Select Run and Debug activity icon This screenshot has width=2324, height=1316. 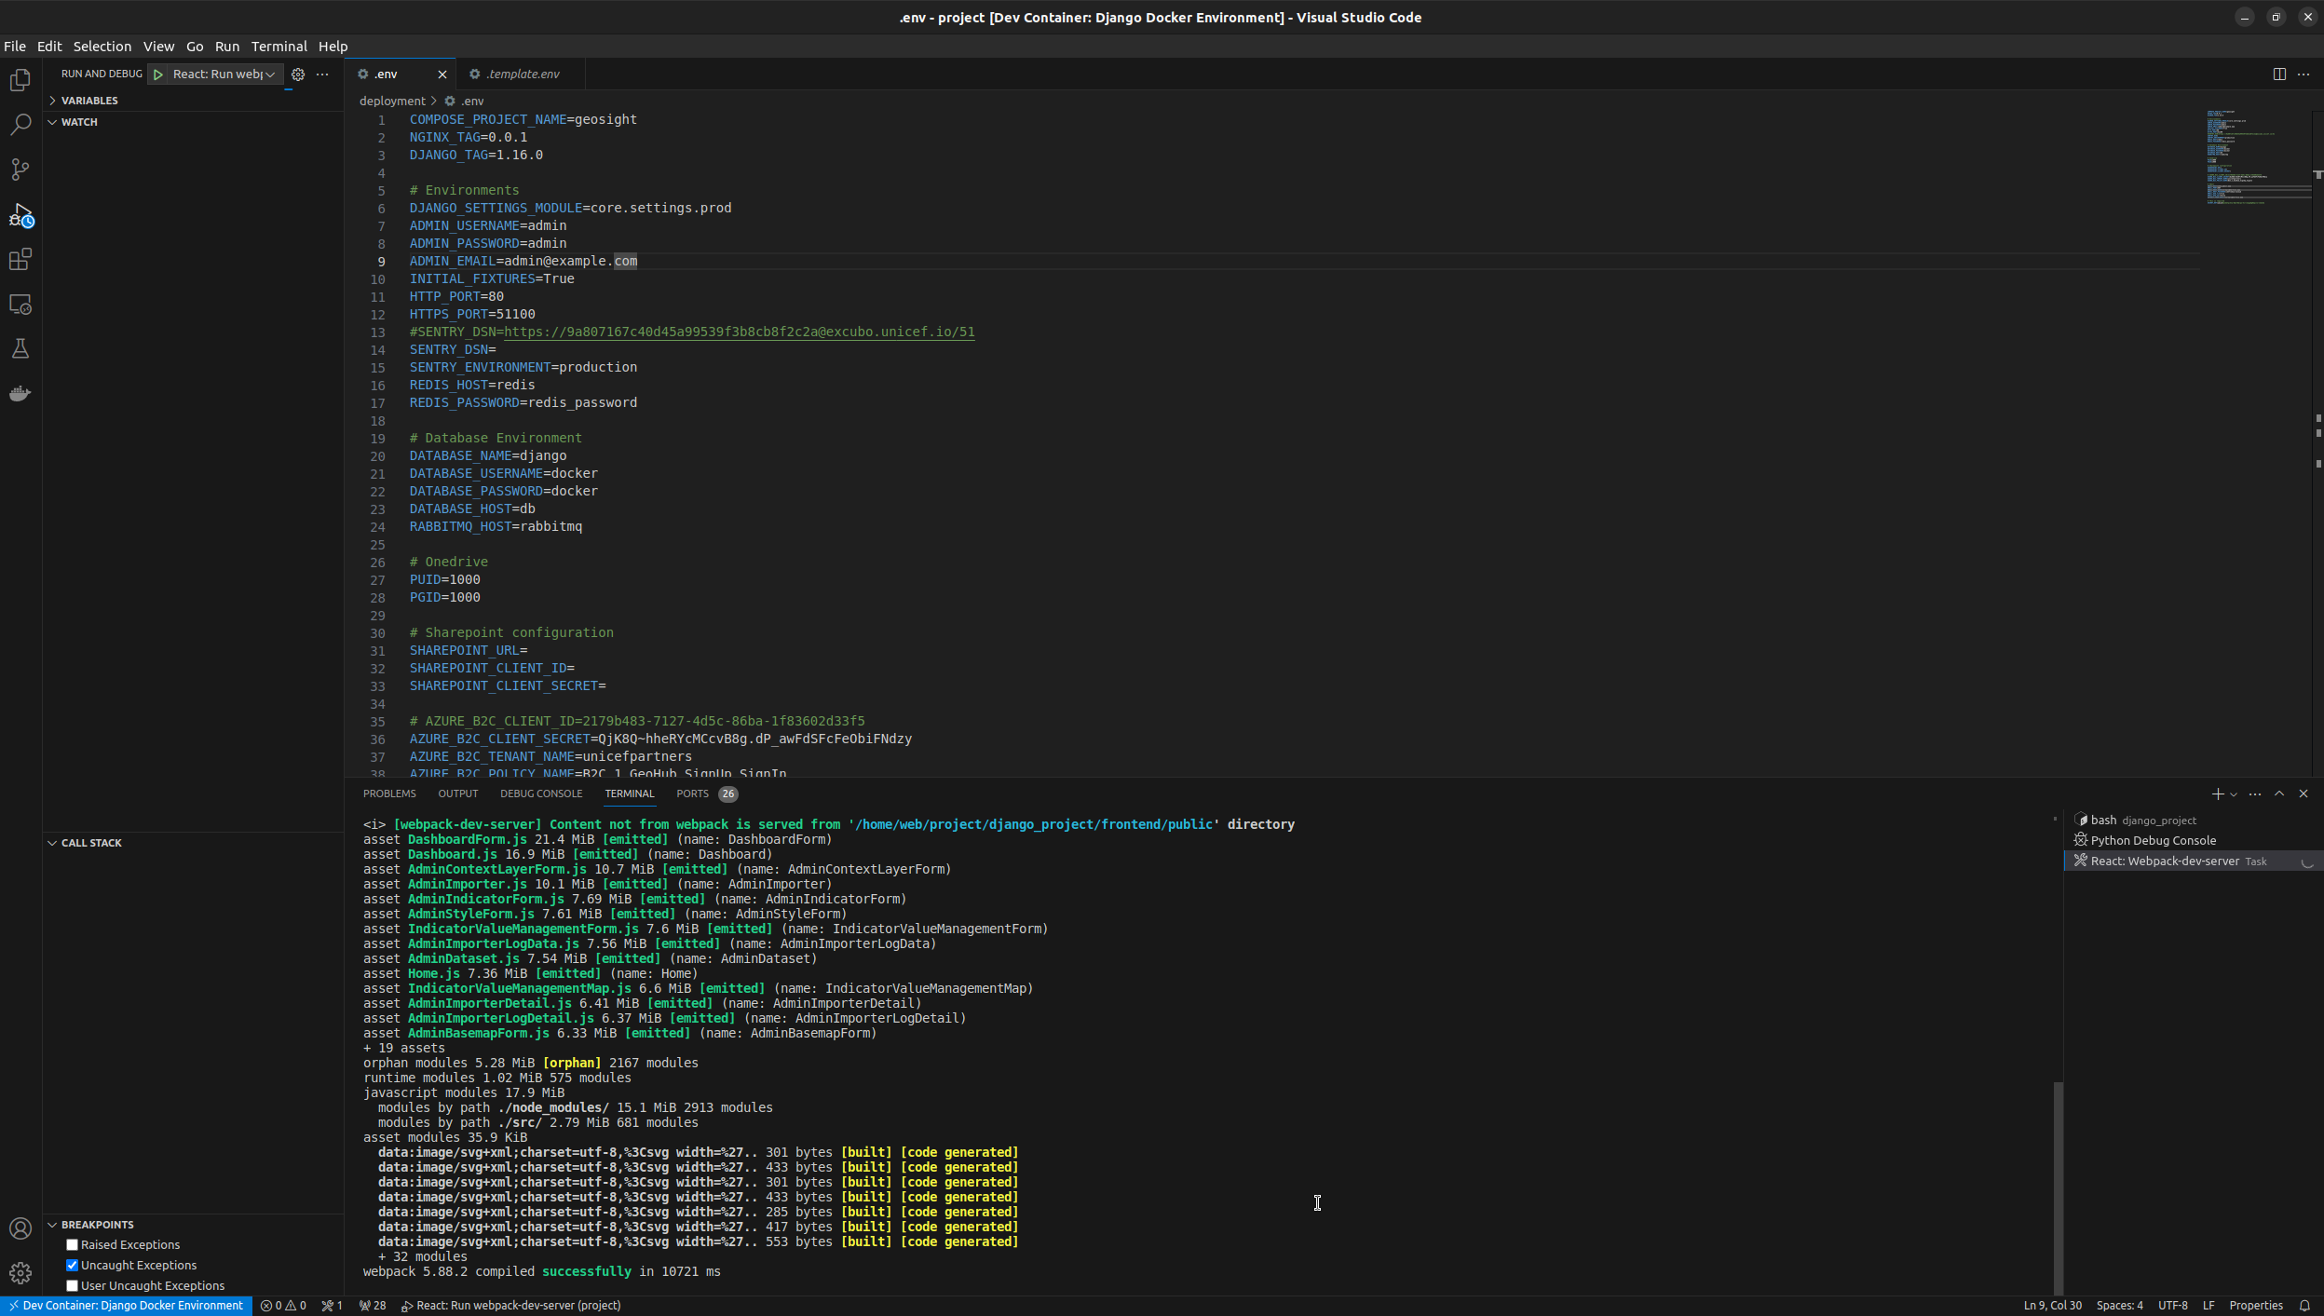(x=20, y=215)
